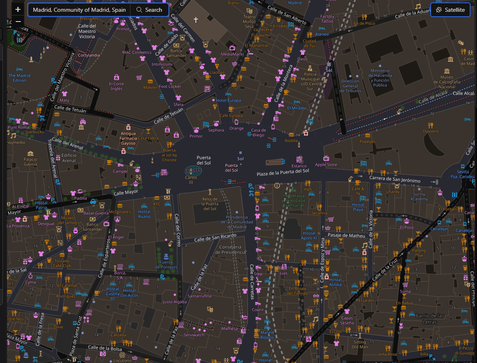
Task: Click the Carlos III statue marker
Action: point(191,171)
